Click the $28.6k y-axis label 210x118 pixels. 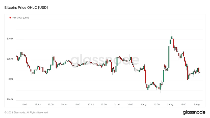coord(10,99)
